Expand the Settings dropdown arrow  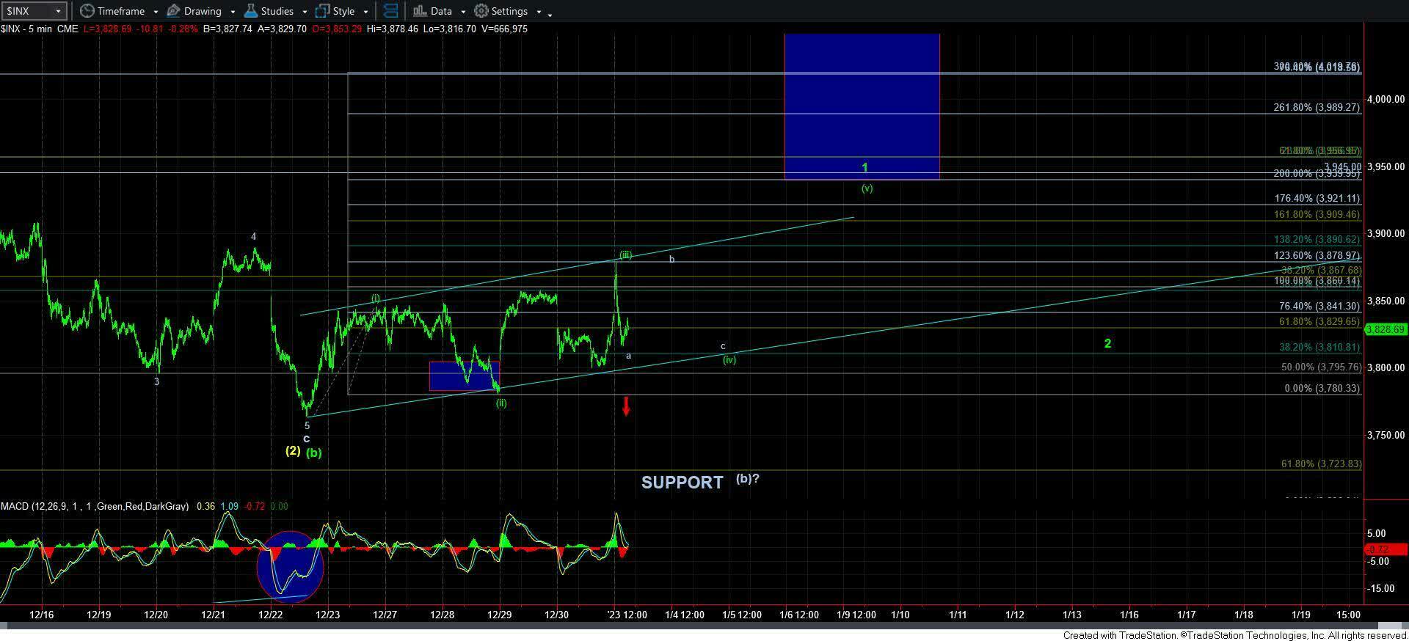point(539,12)
